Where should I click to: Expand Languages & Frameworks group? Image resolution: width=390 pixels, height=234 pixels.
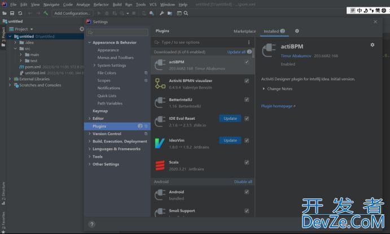tap(89, 149)
